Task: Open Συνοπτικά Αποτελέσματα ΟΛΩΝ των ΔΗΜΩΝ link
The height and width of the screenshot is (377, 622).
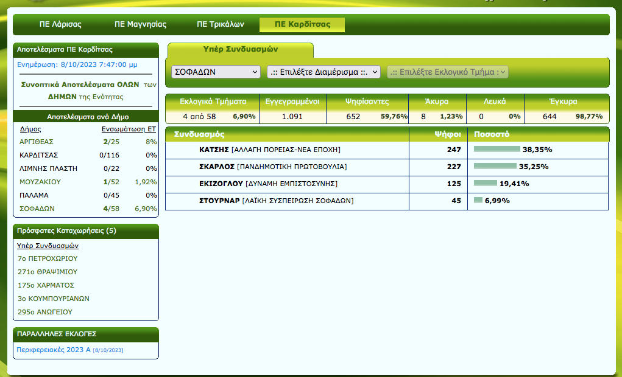Action: click(85, 91)
